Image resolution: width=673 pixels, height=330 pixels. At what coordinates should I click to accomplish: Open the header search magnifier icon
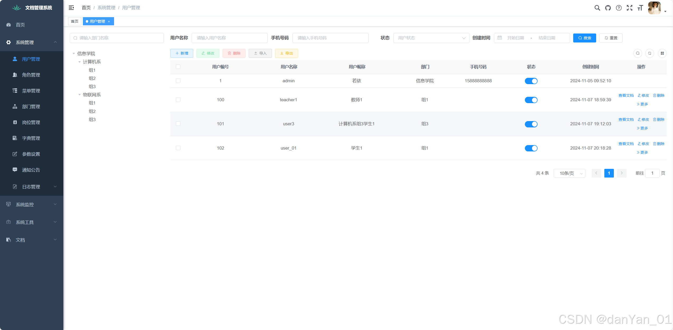(597, 8)
